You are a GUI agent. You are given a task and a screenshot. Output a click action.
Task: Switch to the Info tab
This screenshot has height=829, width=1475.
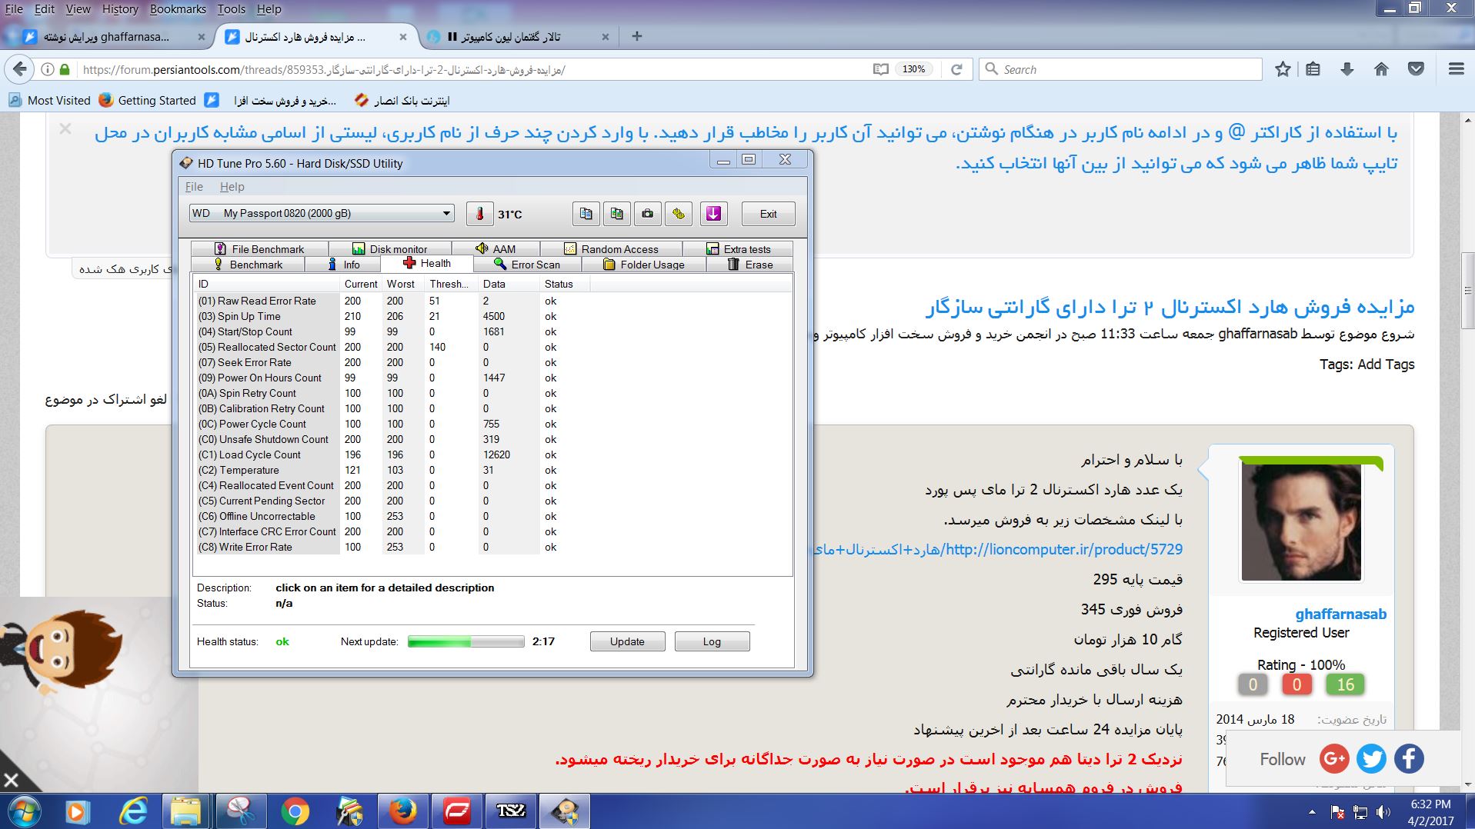(x=343, y=265)
